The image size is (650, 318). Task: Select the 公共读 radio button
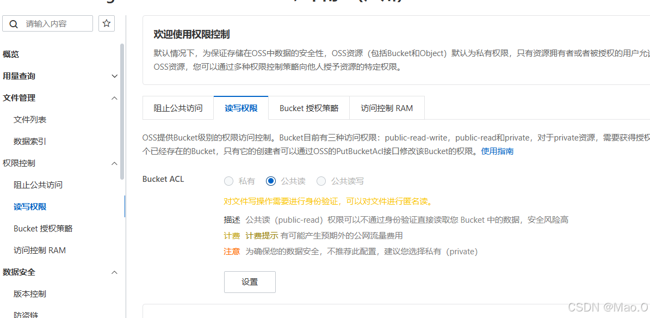271,181
